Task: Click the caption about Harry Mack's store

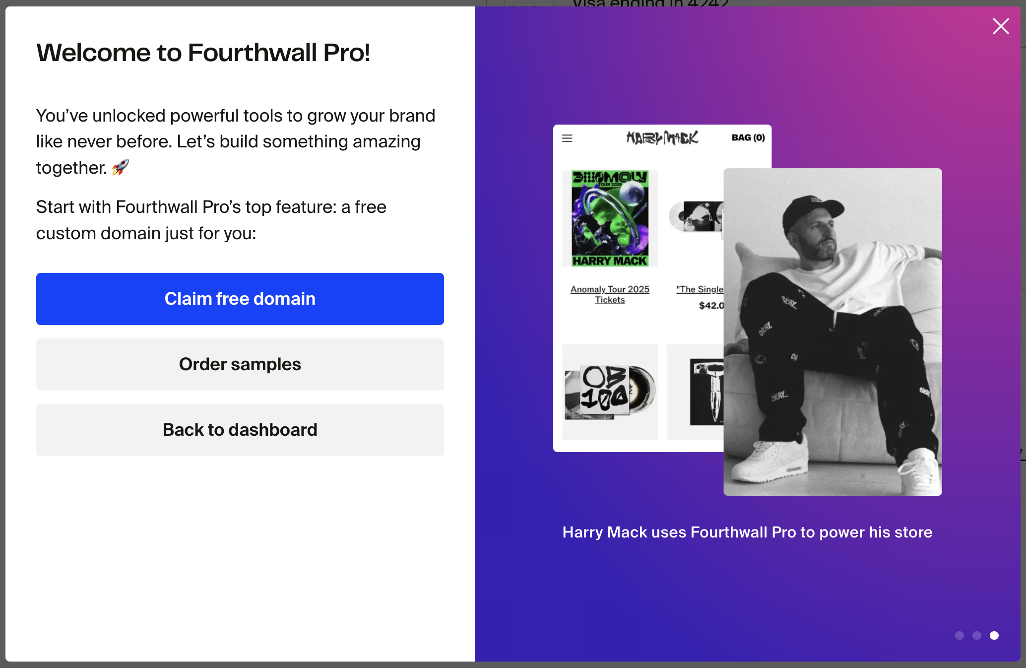Action: [747, 532]
